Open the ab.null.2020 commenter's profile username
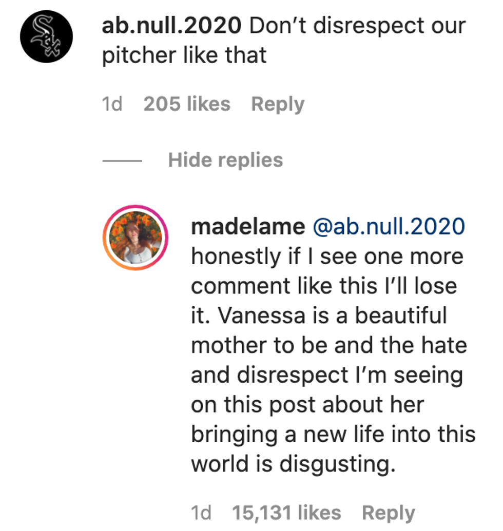This screenshot has height=531, width=503. [x=171, y=26]
